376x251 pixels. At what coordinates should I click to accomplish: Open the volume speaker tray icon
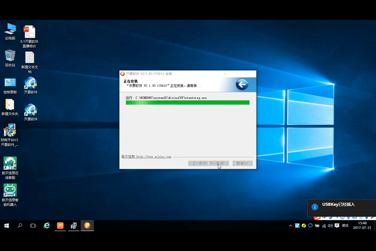(x=330, y=225)
